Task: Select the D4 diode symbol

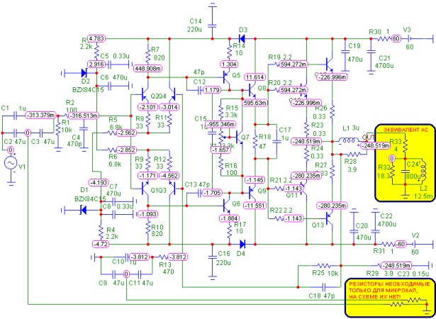Action: 242,244
